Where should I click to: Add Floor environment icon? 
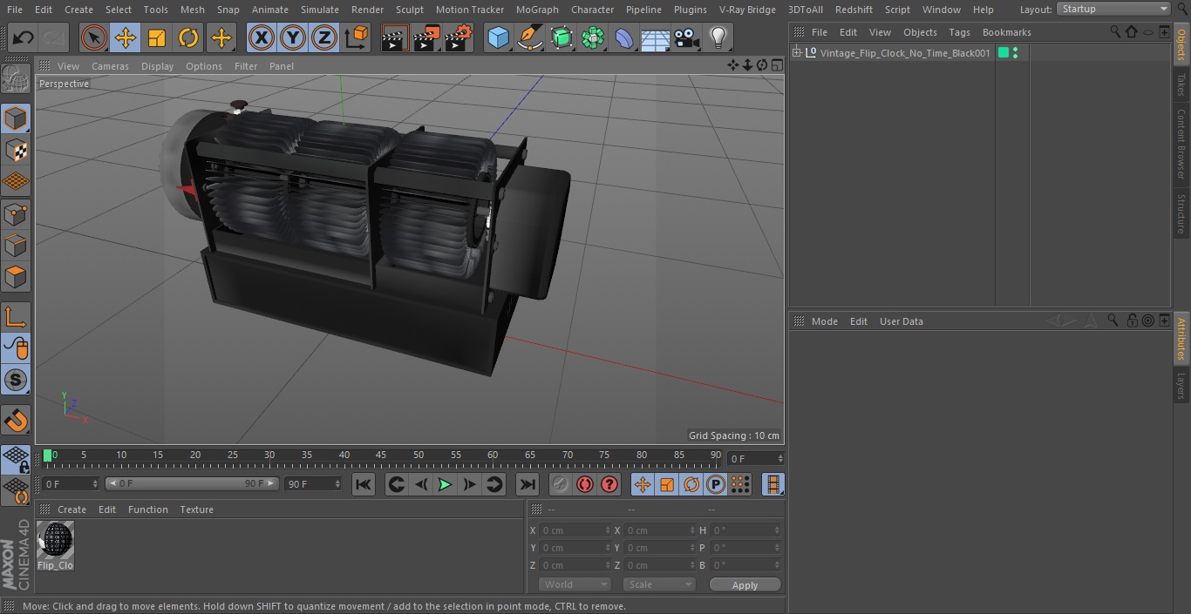656,37
